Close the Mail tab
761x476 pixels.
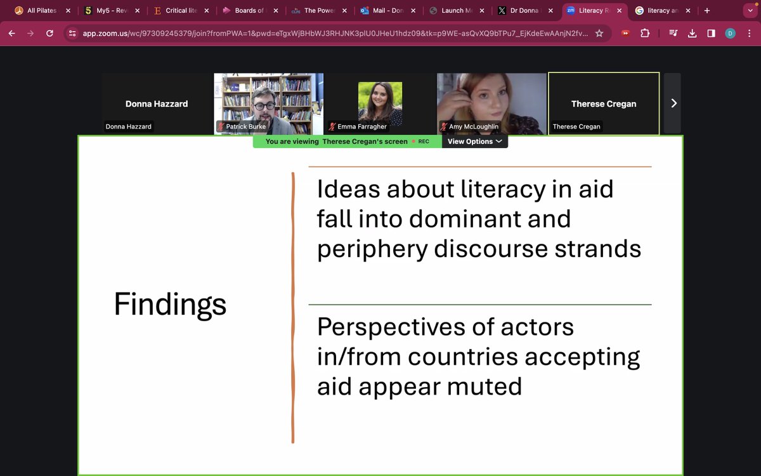point(413,10)
